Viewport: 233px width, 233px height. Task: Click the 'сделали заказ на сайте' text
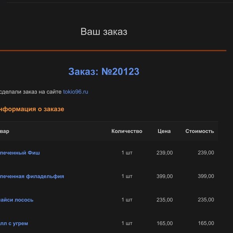tap(31, 92)
